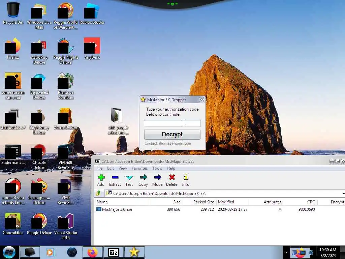Click the Recycle Bin desktop icon
Viewport: 345px width, 259px height.
(13, 13)
